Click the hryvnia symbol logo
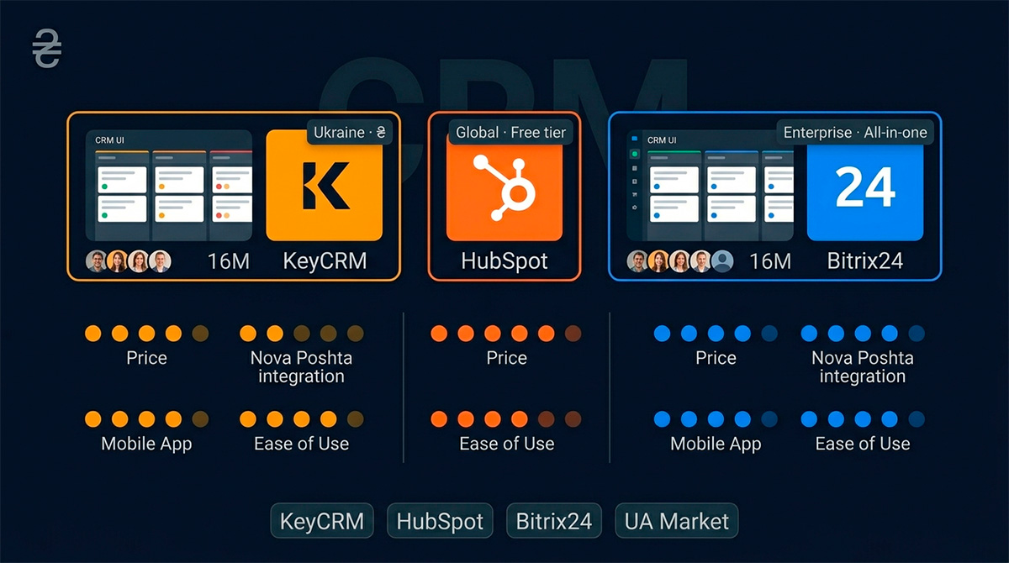 (46, 48)
